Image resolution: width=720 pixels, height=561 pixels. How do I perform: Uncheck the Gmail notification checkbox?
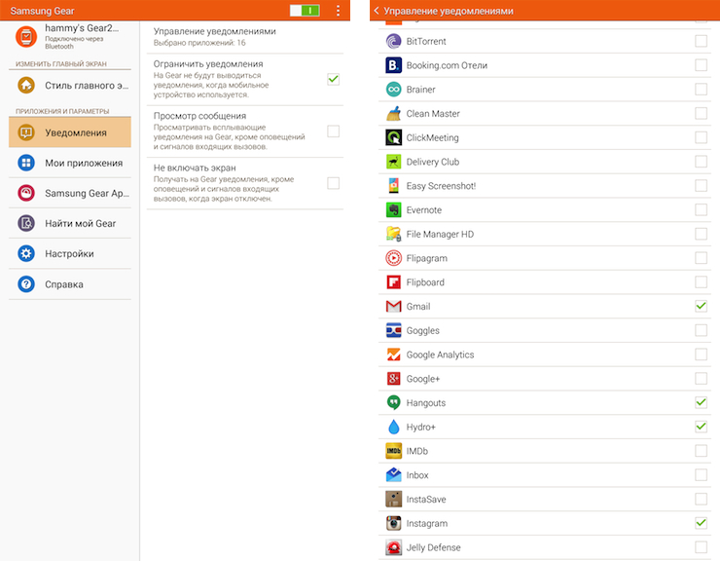701,306
